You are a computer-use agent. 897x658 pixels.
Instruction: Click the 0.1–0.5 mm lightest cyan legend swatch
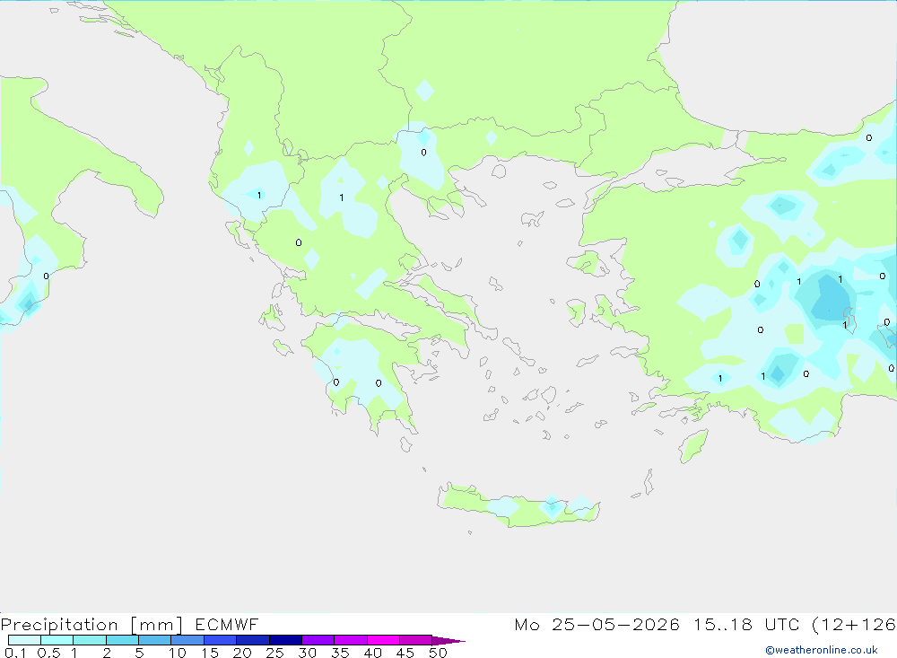pyautogui.click(x=24, y=640)
